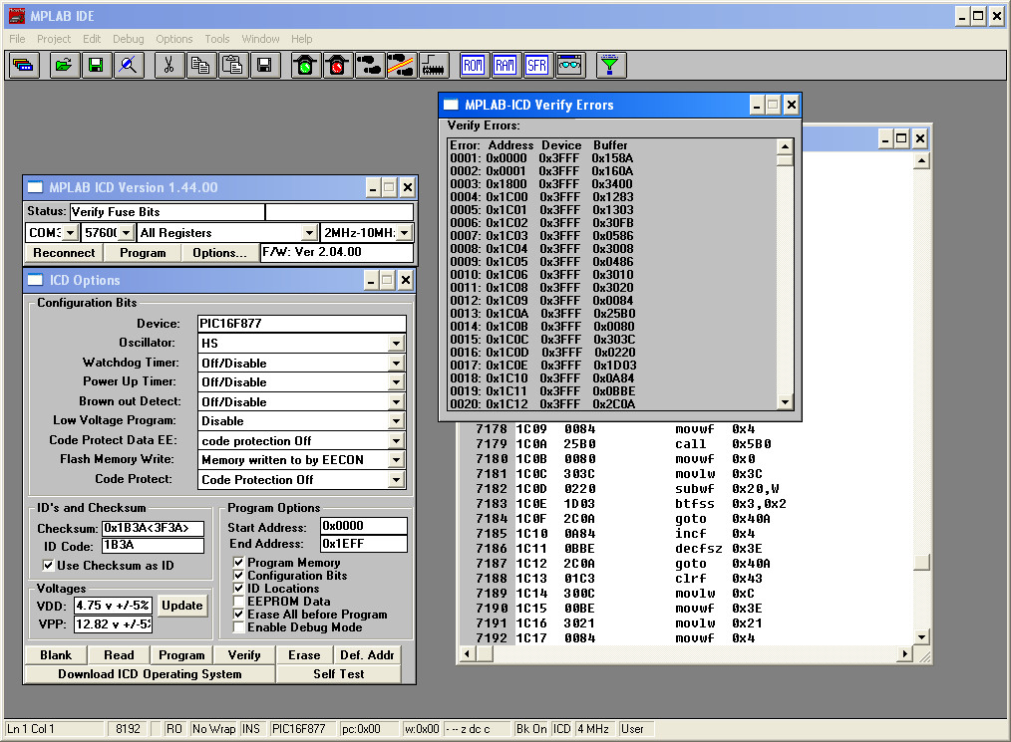This screenshot has height=742, width=1011.
Task: Open the Project menu
Action: (54, 39)
